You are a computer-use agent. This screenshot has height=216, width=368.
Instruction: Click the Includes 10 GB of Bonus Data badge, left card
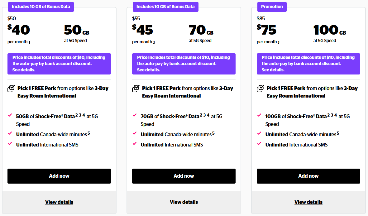(x=41, y=7)
